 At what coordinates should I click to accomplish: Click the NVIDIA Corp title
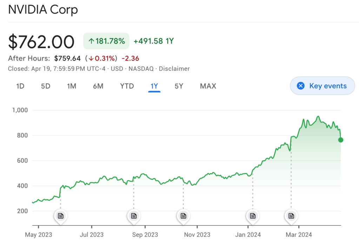click(43, 10)
